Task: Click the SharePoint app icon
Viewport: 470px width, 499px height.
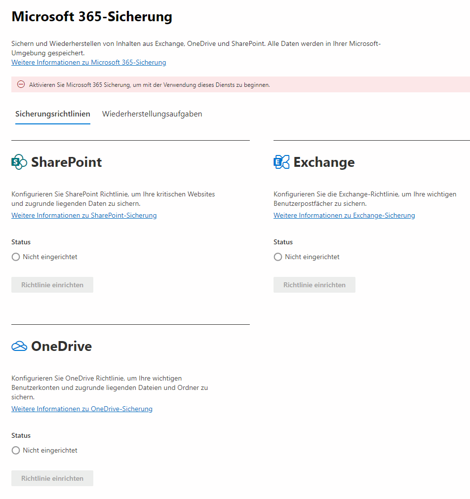Action: coord(18,161)
